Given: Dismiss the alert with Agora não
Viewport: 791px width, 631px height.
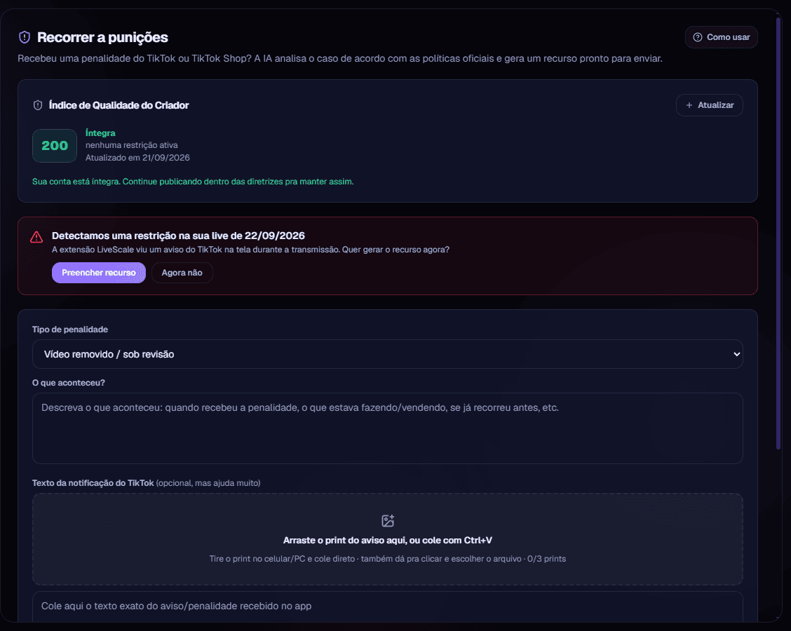Looking at the screenshot, I should (182, 273).
